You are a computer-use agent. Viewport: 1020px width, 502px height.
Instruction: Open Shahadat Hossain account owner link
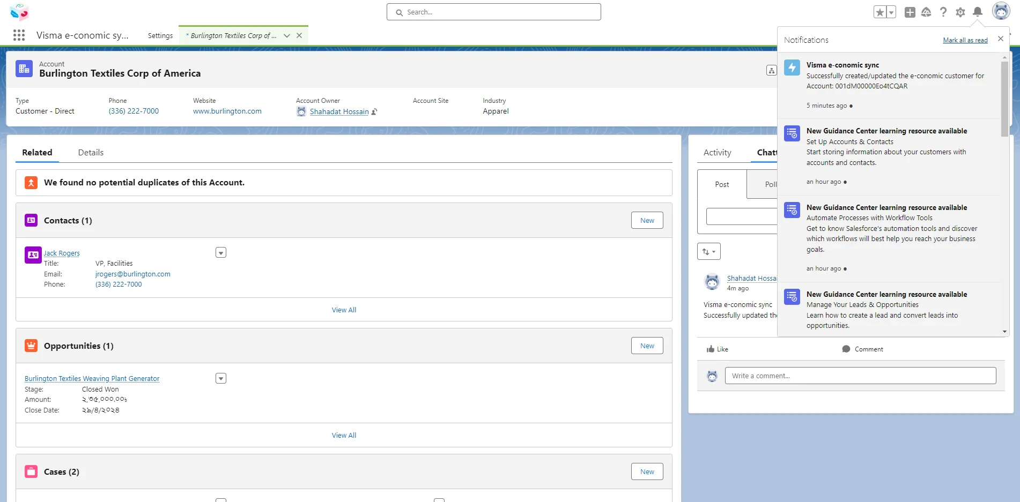339,111
